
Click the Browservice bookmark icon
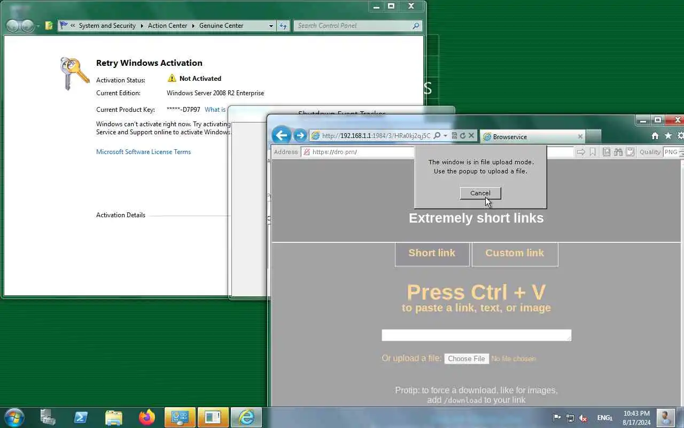coord(593,152)
